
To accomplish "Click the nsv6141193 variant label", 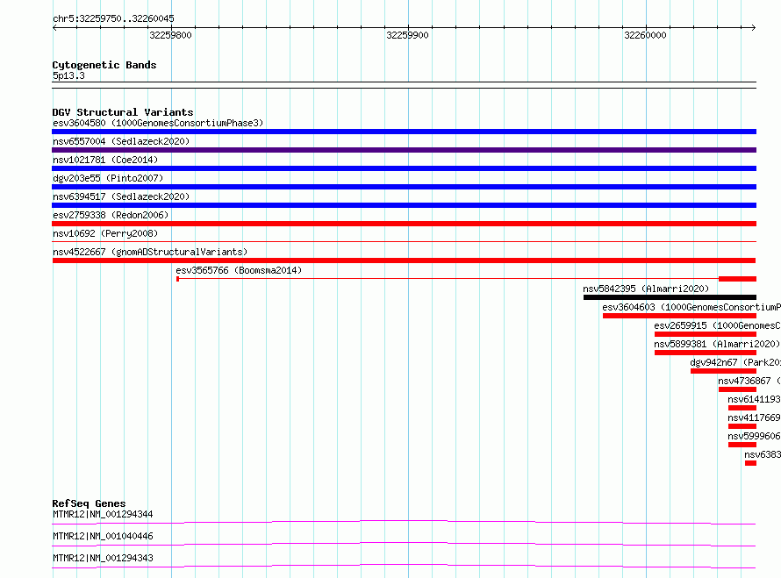I will tap(754, 399).
